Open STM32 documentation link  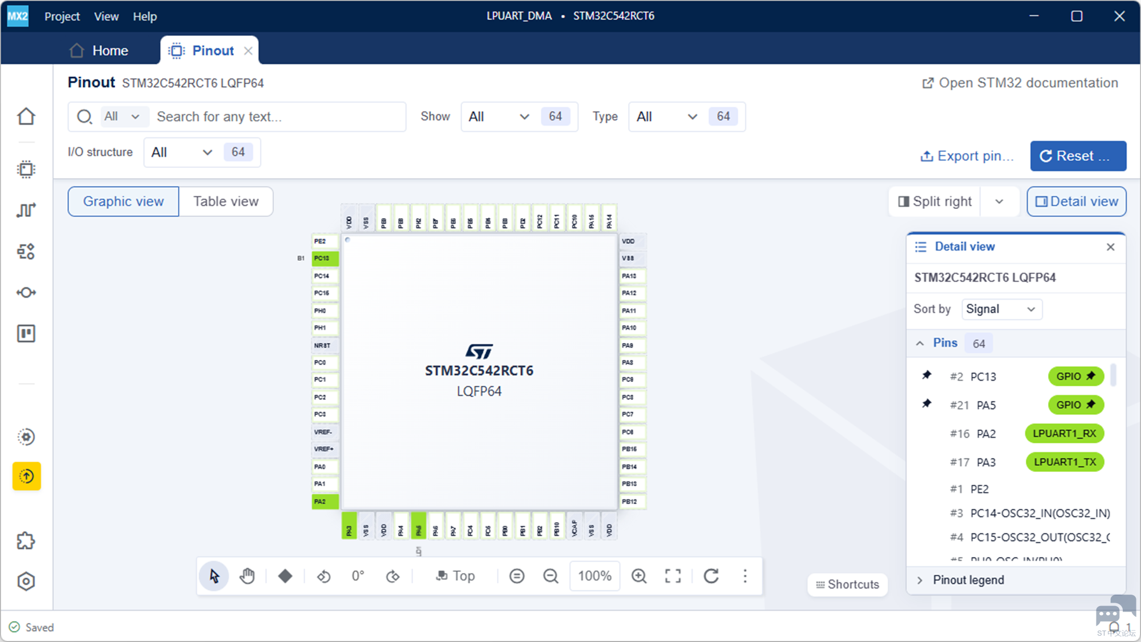point(1020,83)
